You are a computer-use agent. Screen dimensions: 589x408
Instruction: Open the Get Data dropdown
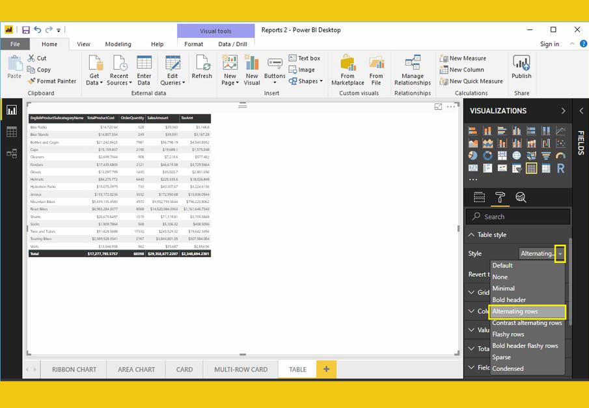click(x=94, y=69)
